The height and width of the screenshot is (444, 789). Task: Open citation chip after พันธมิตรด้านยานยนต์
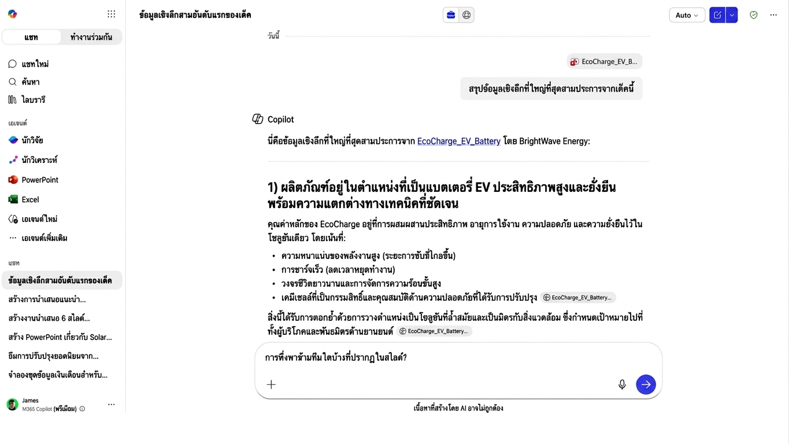coord(434,331)
